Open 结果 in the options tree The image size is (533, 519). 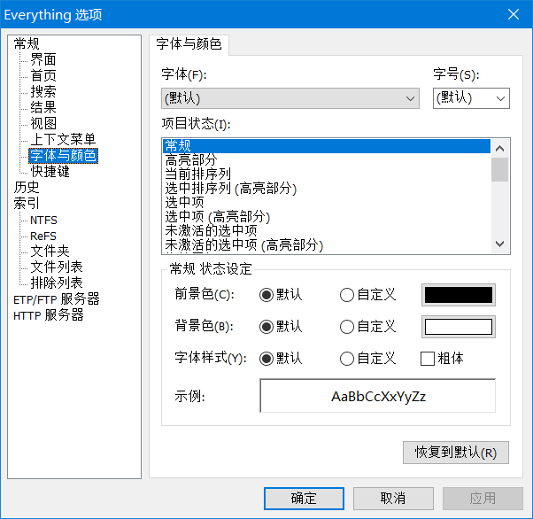click(43, 107)
